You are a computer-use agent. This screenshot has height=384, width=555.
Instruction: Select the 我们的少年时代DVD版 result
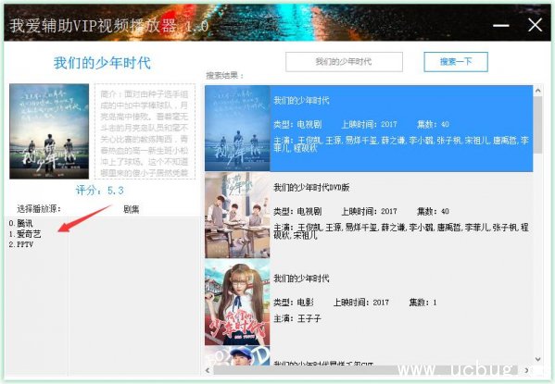[x=369, y=215]
